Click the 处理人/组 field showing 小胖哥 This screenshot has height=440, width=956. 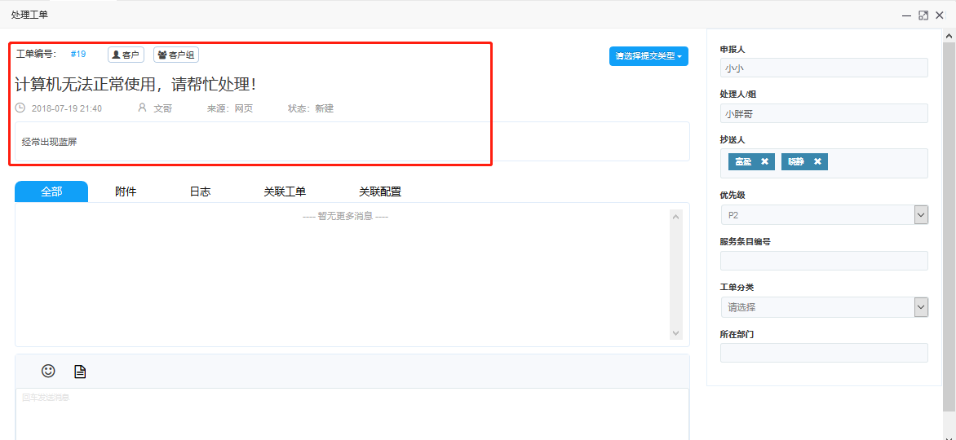[824, 113]
